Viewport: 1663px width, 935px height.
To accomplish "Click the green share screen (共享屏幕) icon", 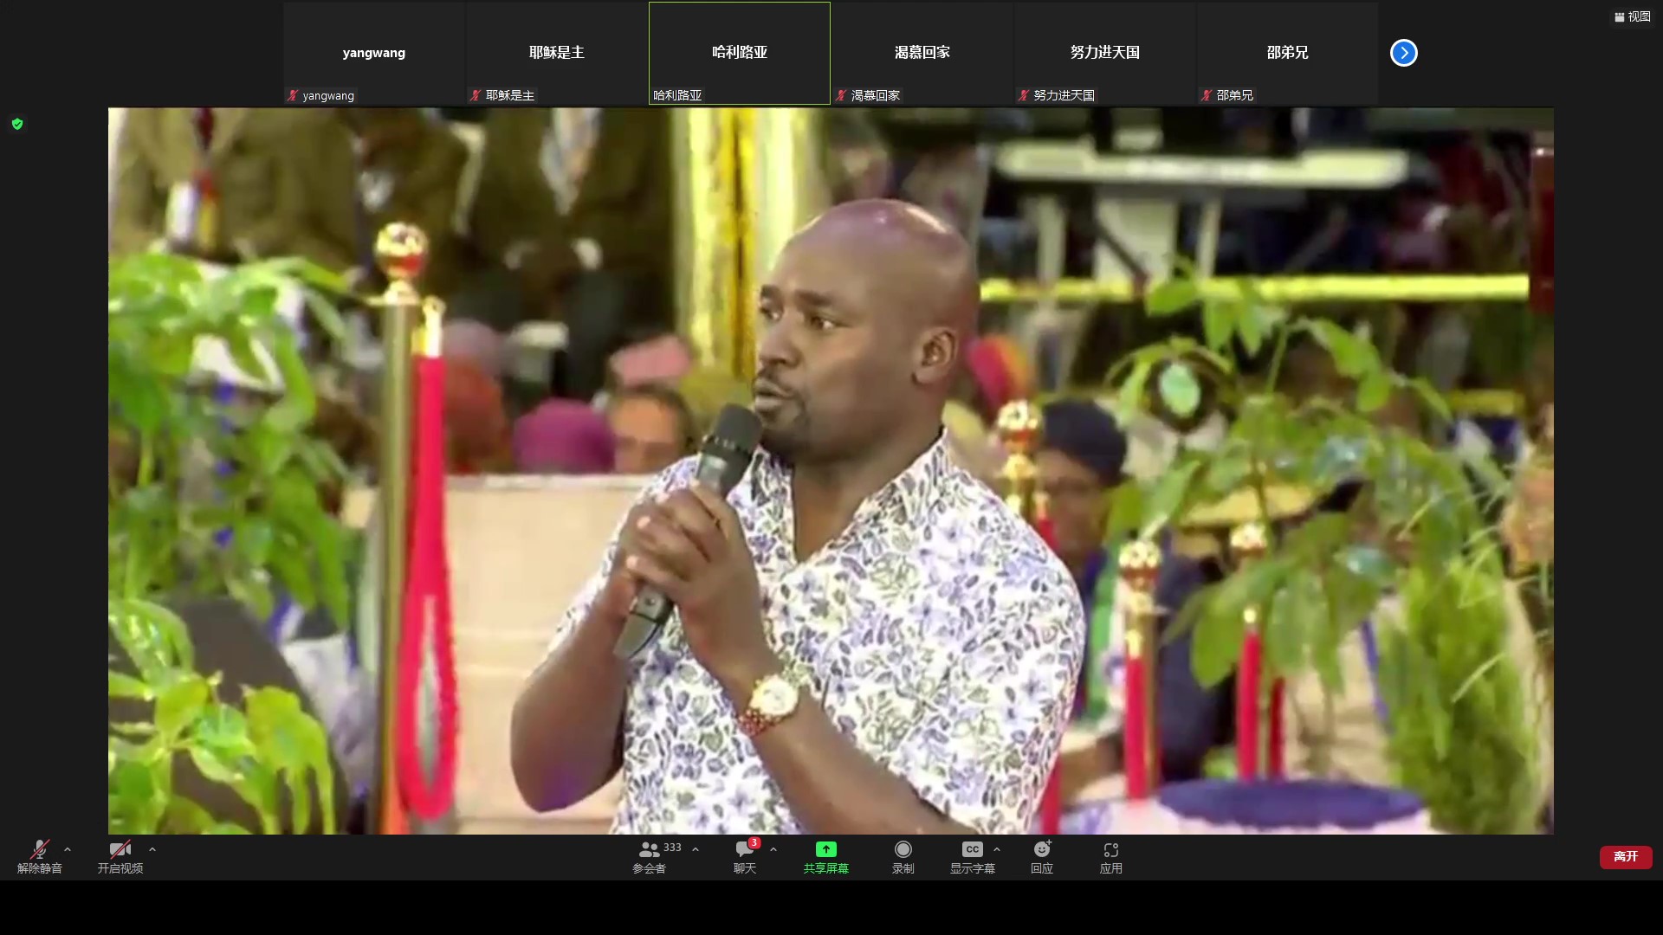I will coord(825,849).
